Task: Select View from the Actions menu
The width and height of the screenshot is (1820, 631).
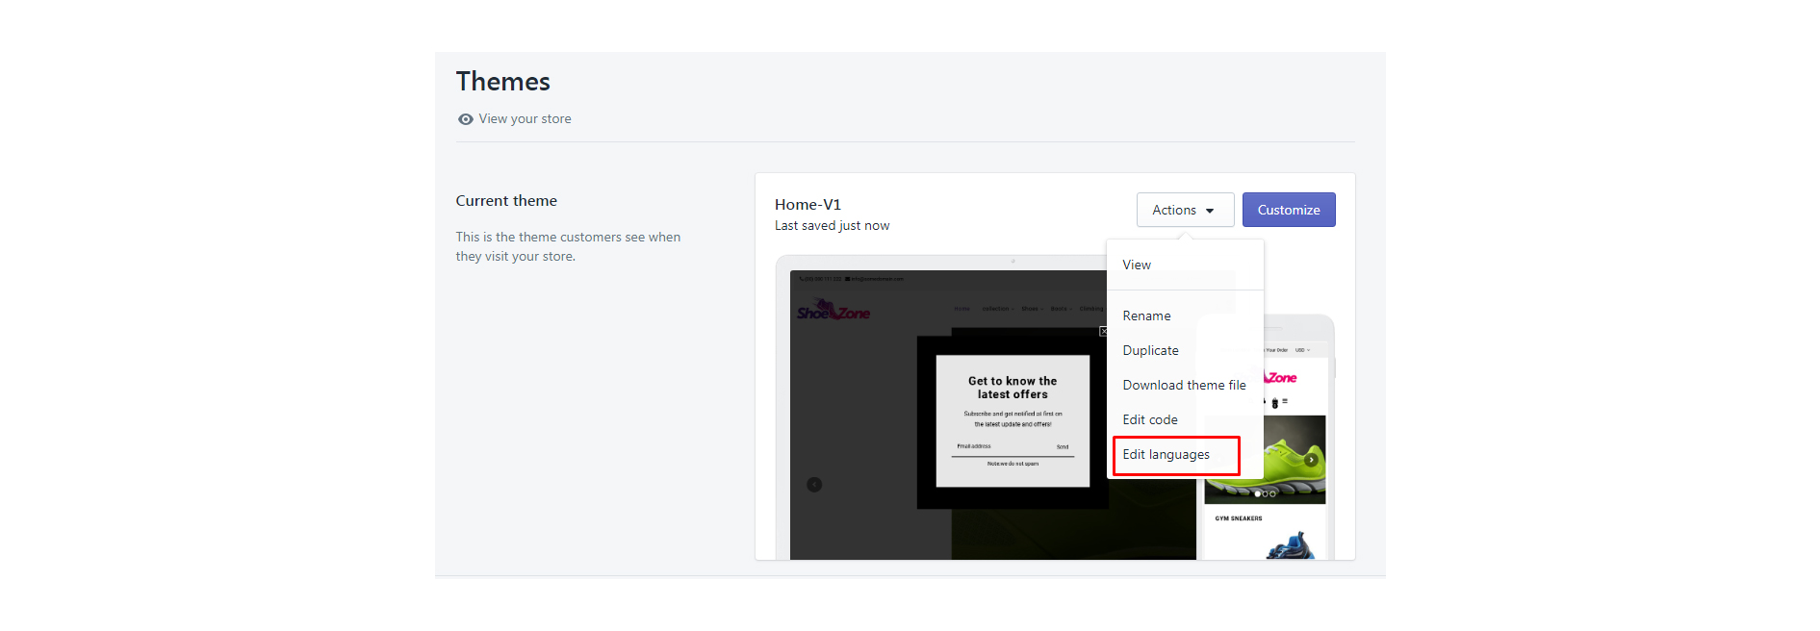Action: pos(1137,265)
